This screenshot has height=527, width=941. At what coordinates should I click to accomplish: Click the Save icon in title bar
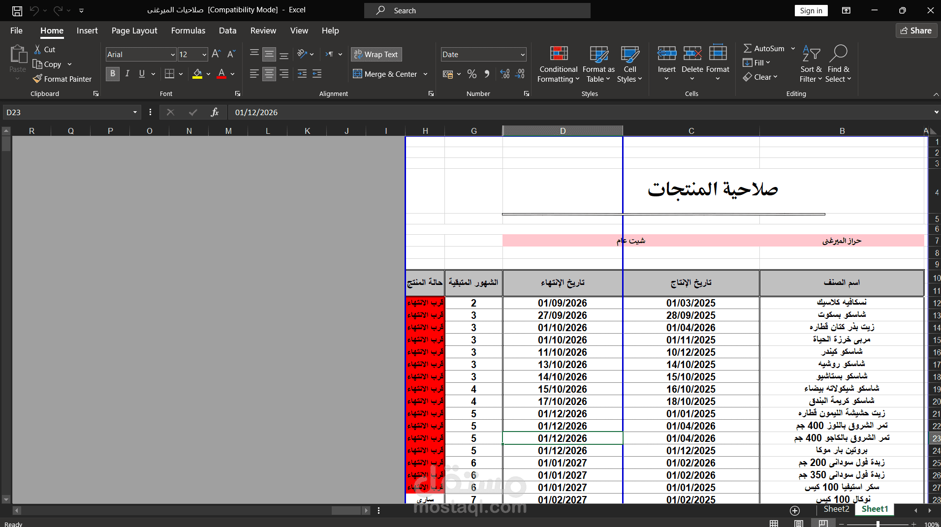pos(17,10)
